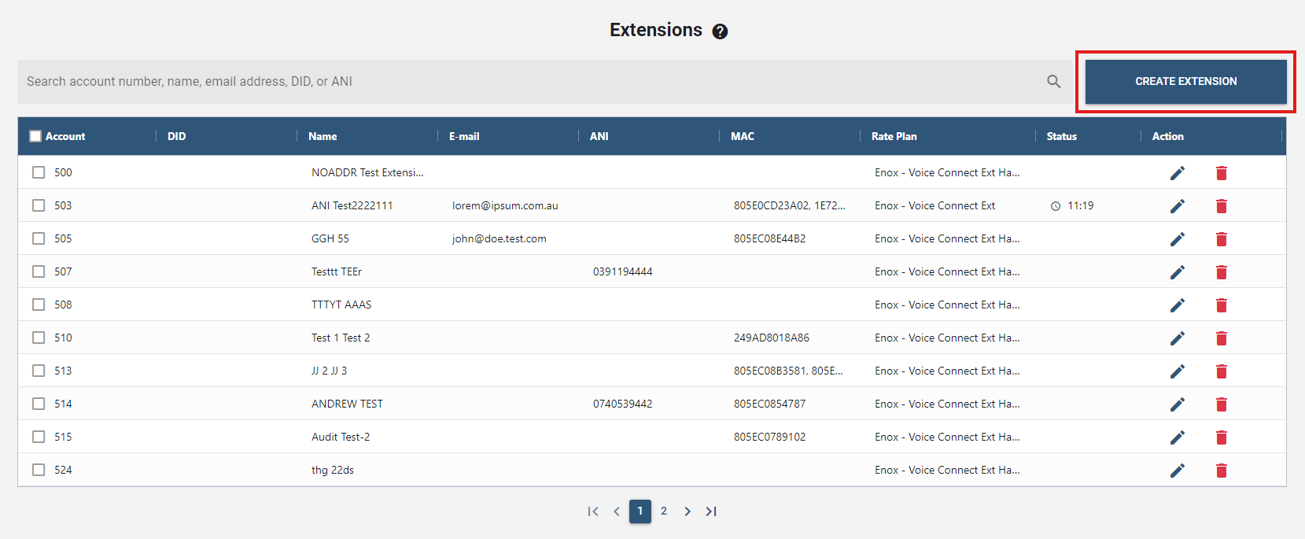
Task: Focus the account search input field
Action: pyautogui.click(x=527, y=81)
